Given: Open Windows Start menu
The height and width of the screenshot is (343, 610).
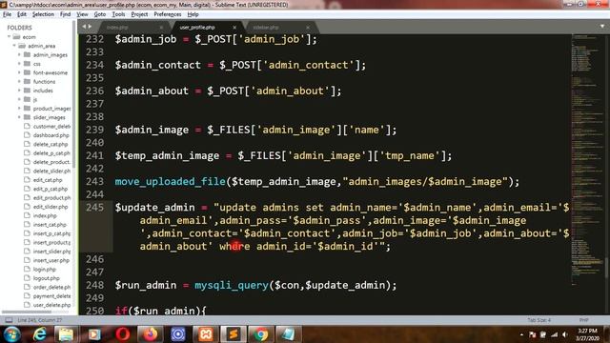Looking at the screenshot, I should click(12, 334).
